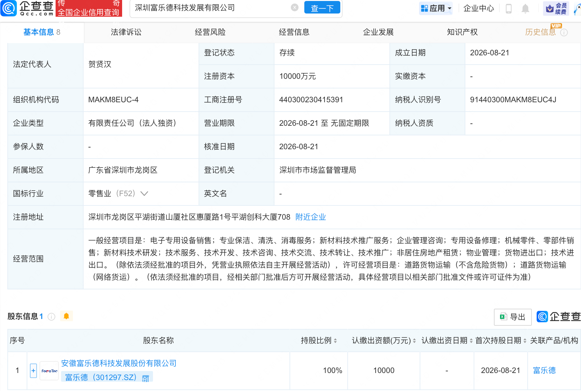Viewport: 581px width, 391px height.
Task: Click the 导出 export button
Action: click(x=513, y=317)
